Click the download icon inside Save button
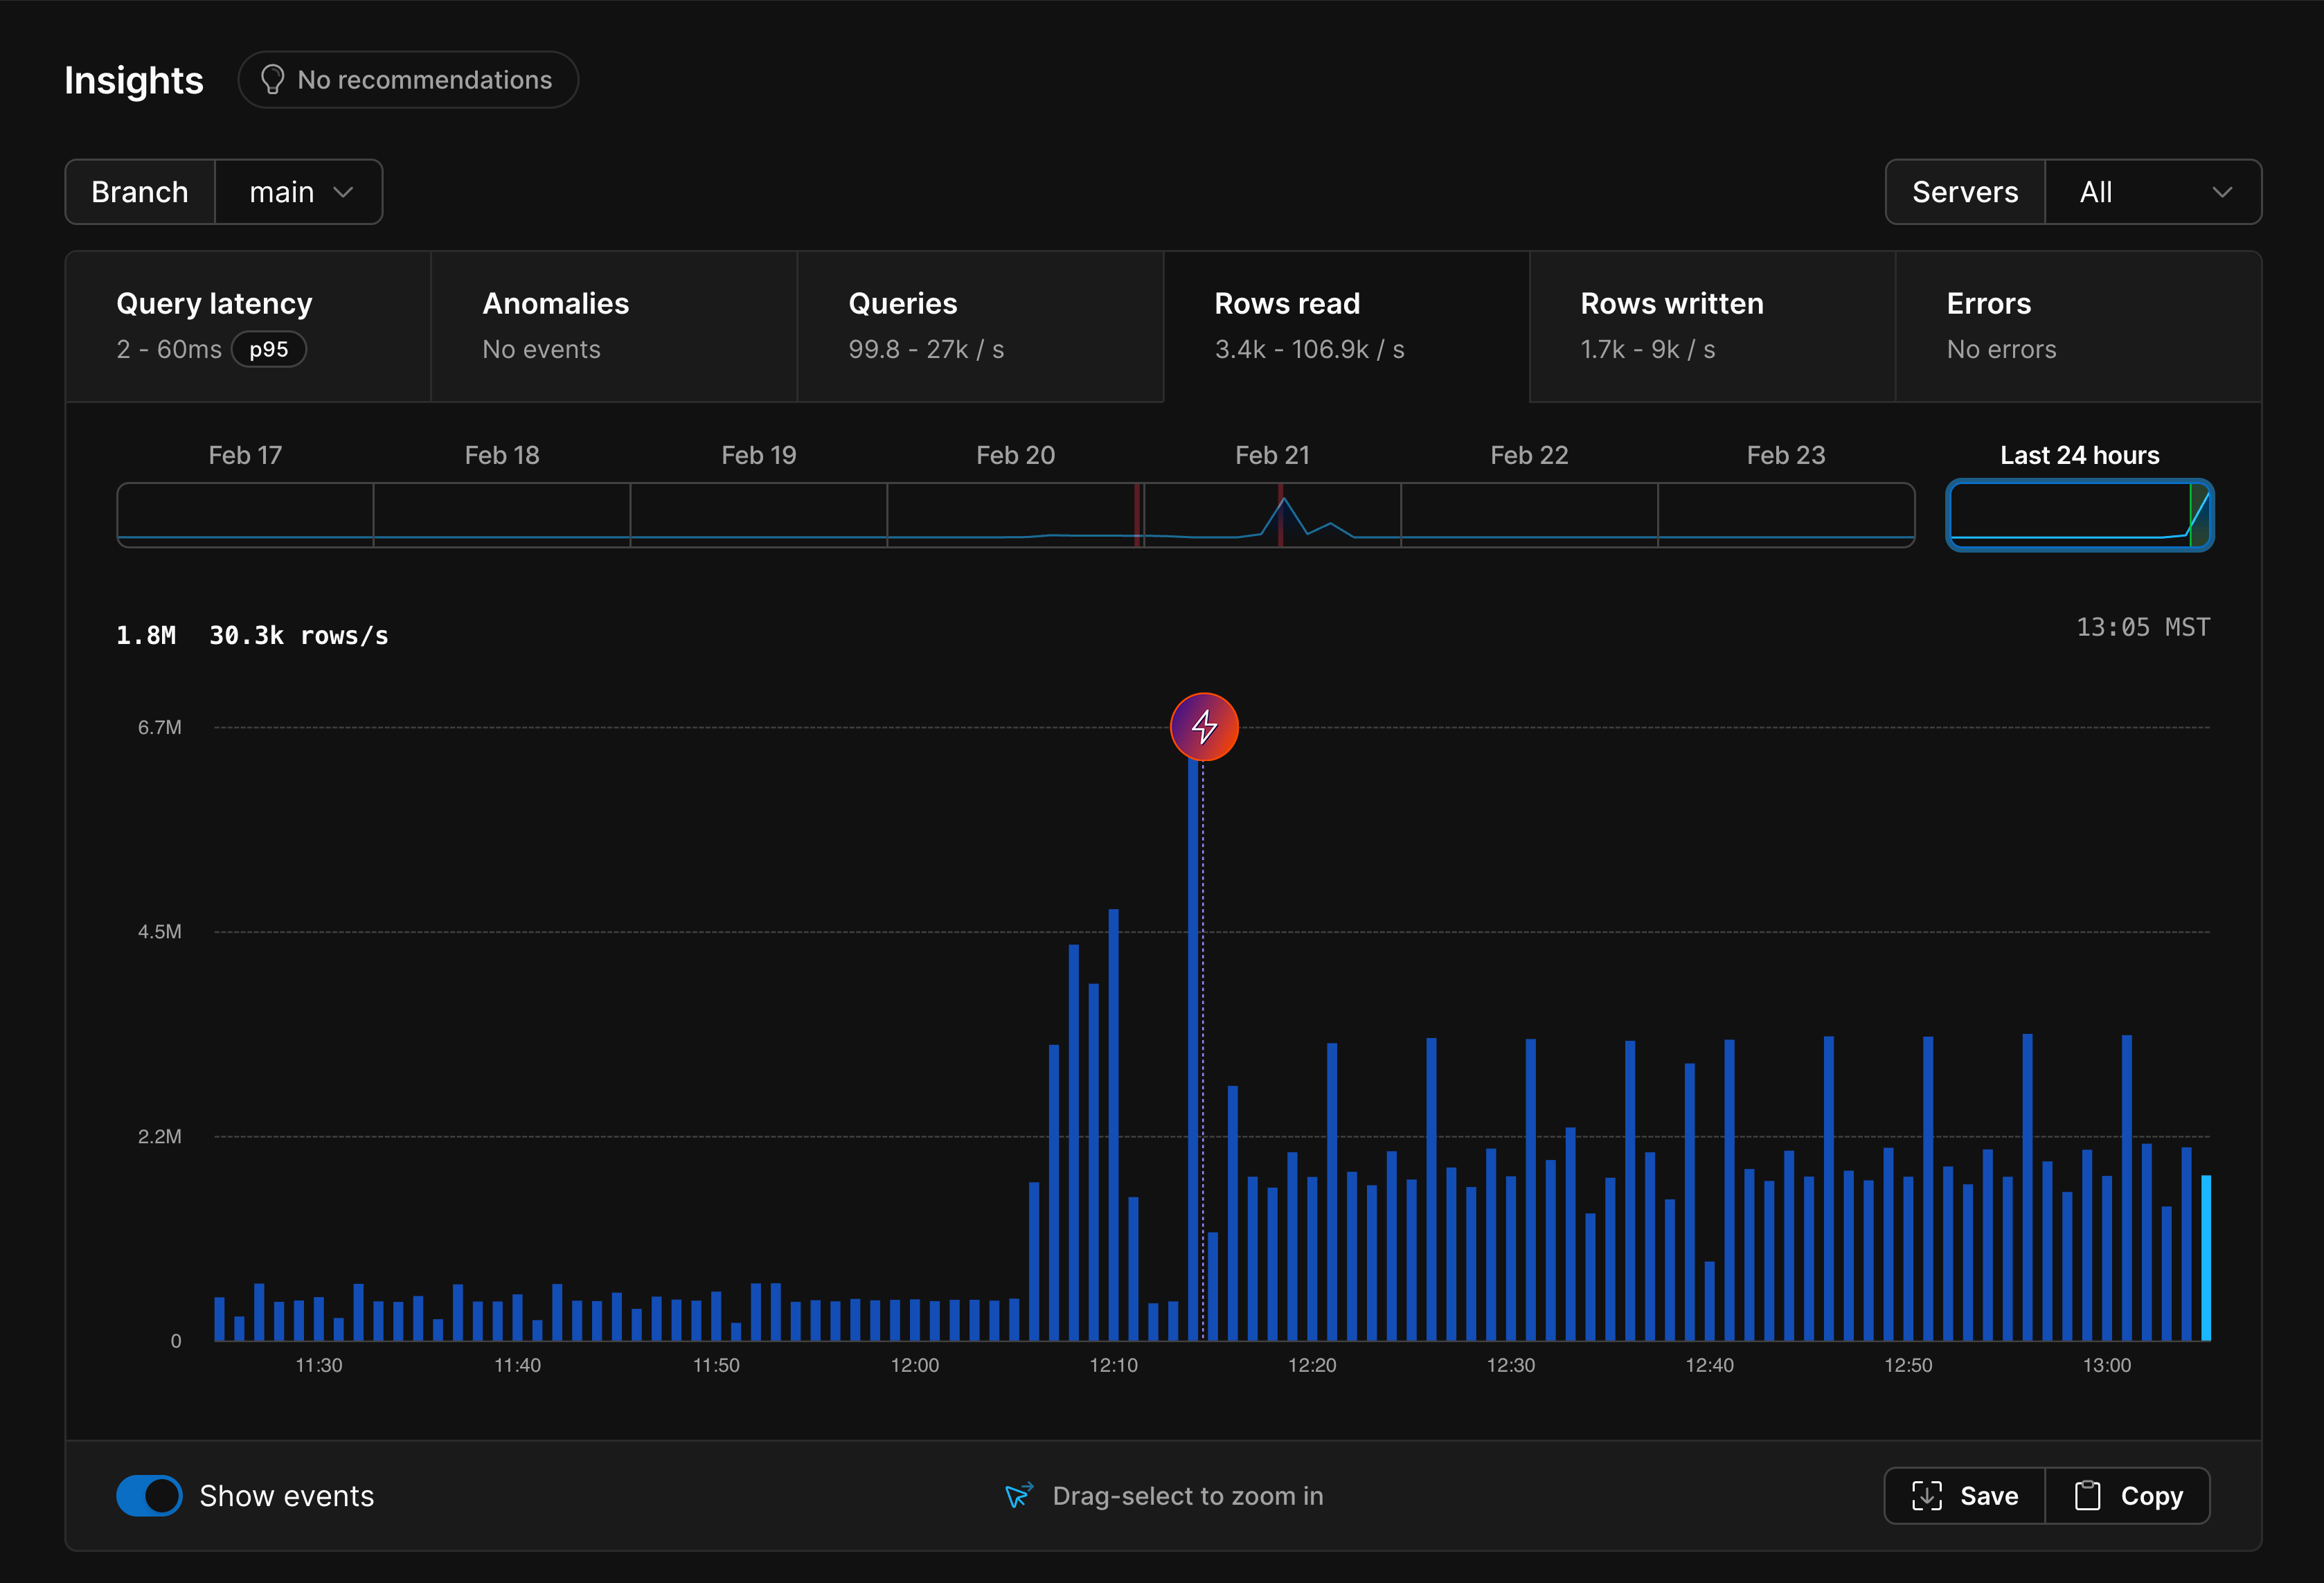 [1926, 1496]
